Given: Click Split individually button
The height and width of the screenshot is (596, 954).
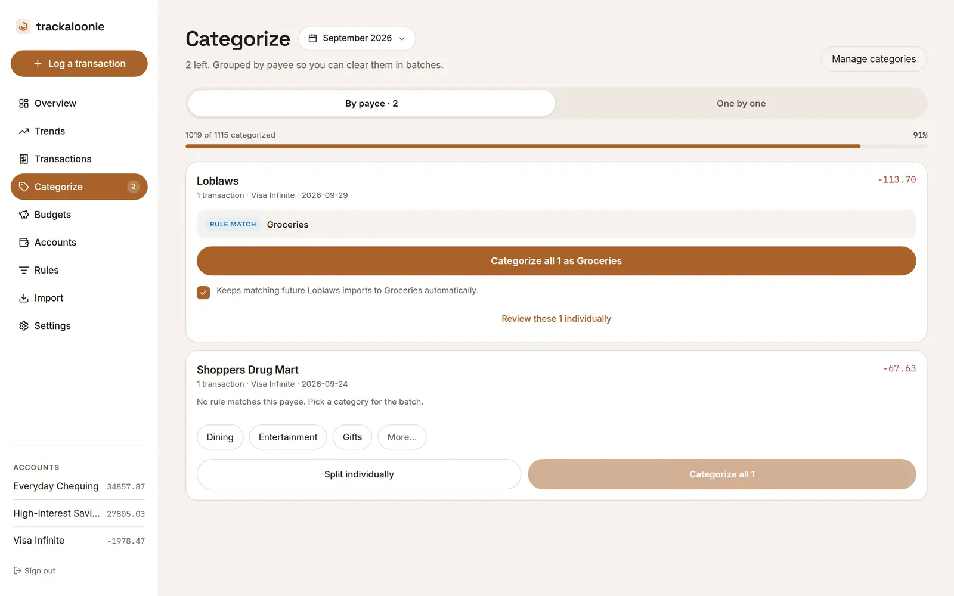Looking at the screenshot, I should click(359, 474).
